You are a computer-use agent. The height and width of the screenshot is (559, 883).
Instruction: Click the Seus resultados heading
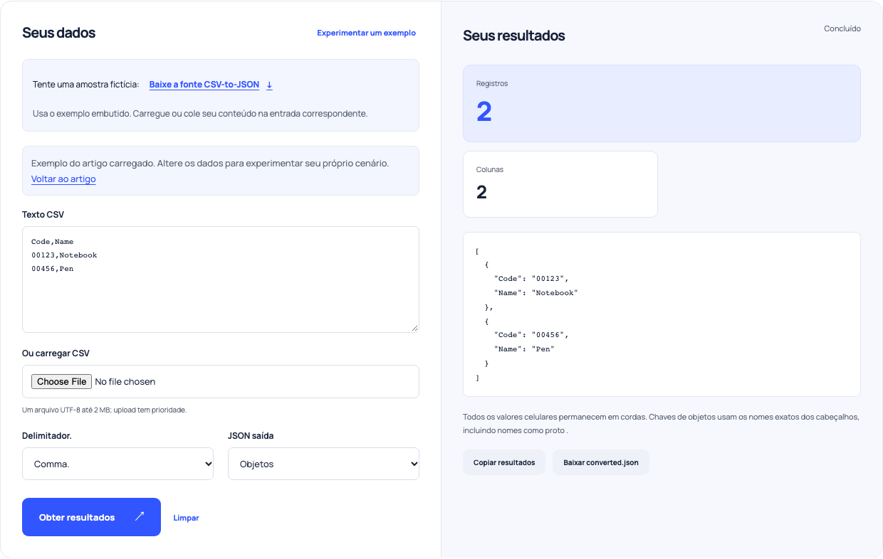pos(514,36)
